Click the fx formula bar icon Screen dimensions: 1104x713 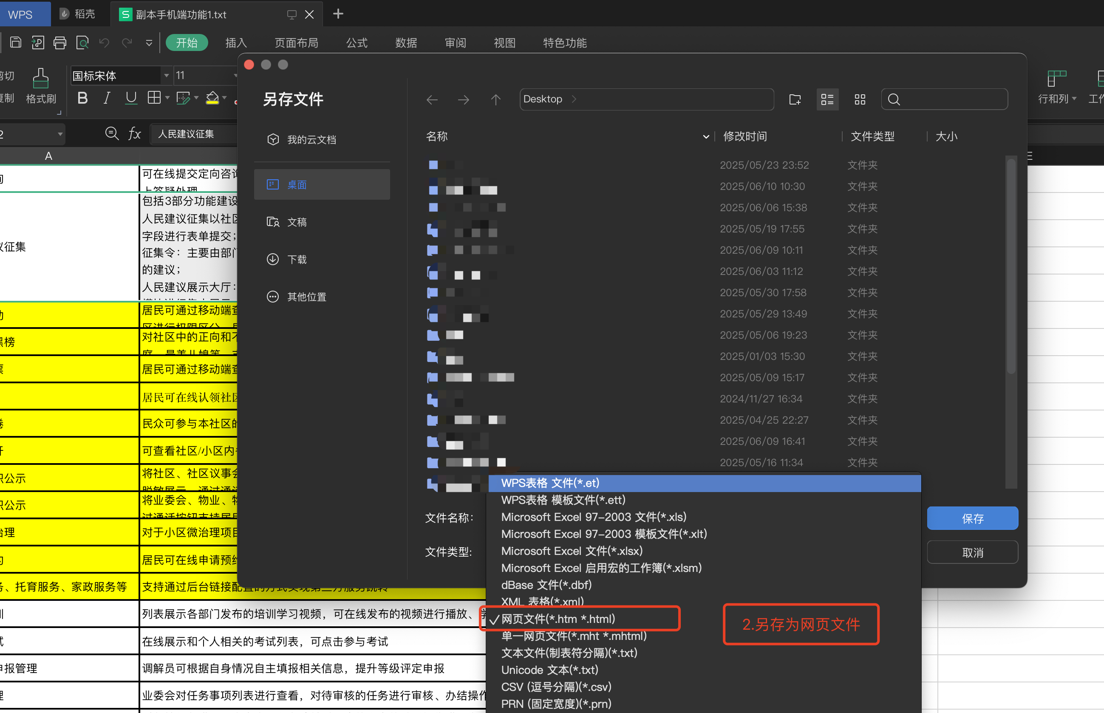point(134,134)
